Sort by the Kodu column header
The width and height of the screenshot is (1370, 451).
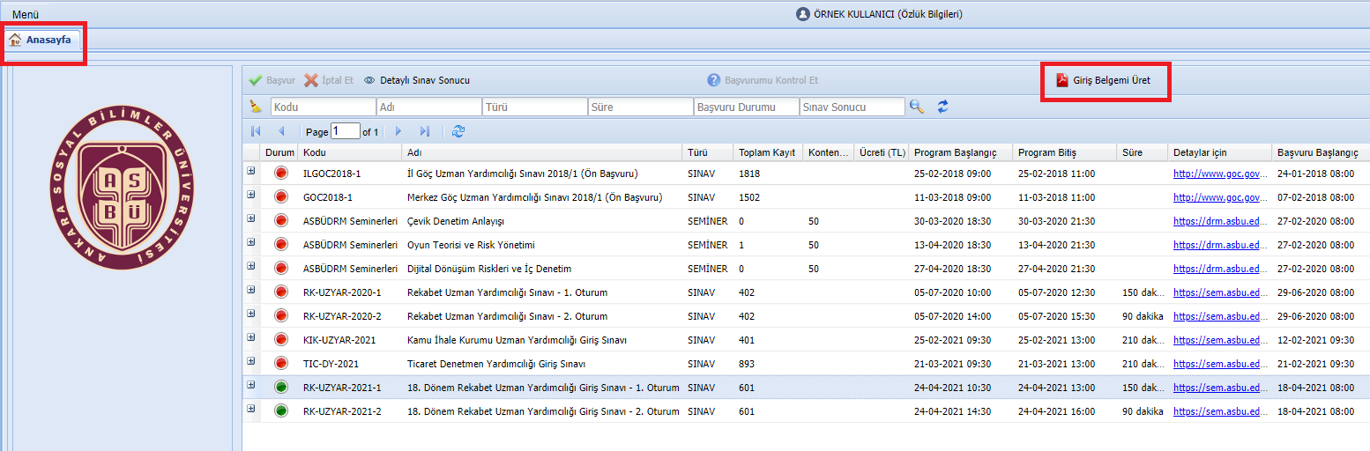[349, 152]
